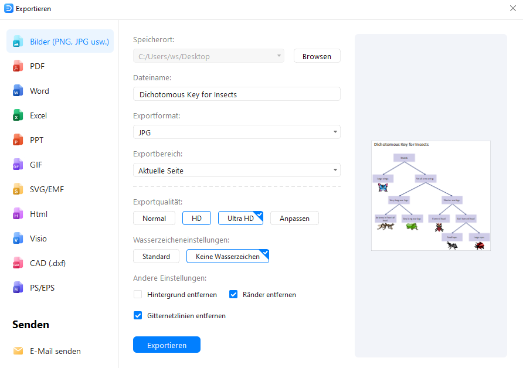
Task: Enable the Hintergrund entfernen checkbox
Action: tap(138, 294)
